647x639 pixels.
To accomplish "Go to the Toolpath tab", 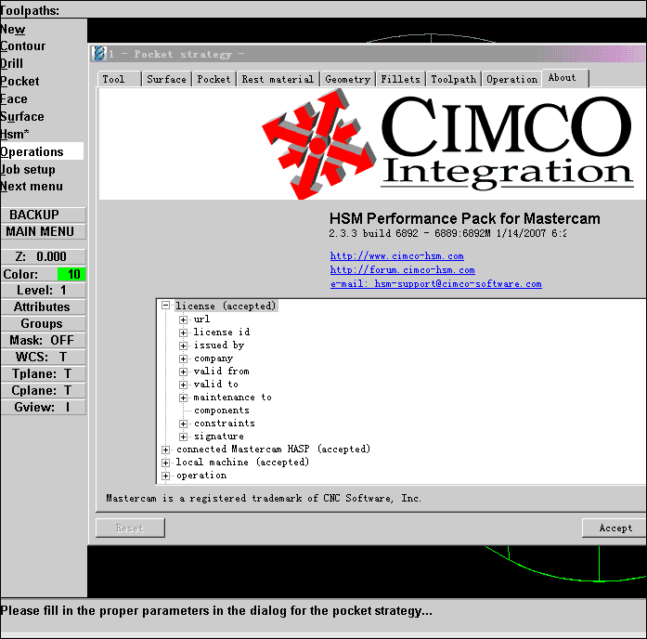I will coord(454,79).
